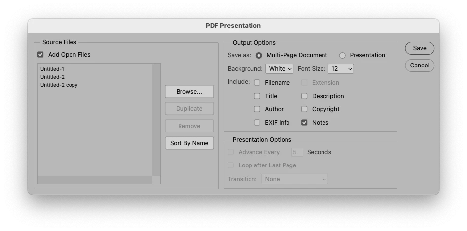
Task: Check the Author option
Action: click(x=257, y=109)
